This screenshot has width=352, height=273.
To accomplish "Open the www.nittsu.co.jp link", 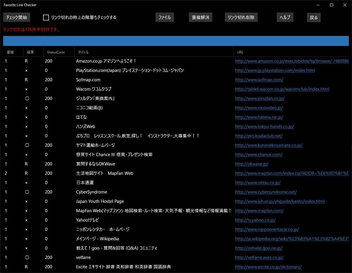I will (x=258, y=183).
